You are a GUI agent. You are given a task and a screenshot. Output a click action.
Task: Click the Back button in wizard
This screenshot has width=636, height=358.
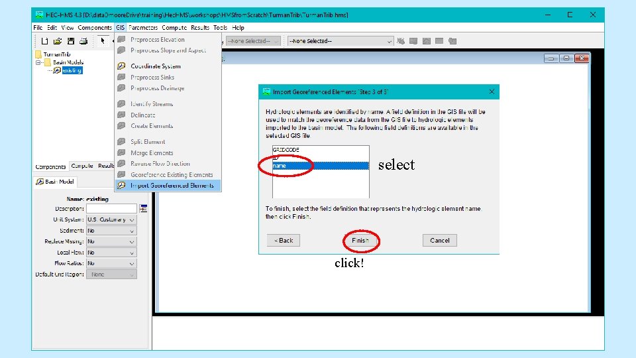click(x=284, y=240)
